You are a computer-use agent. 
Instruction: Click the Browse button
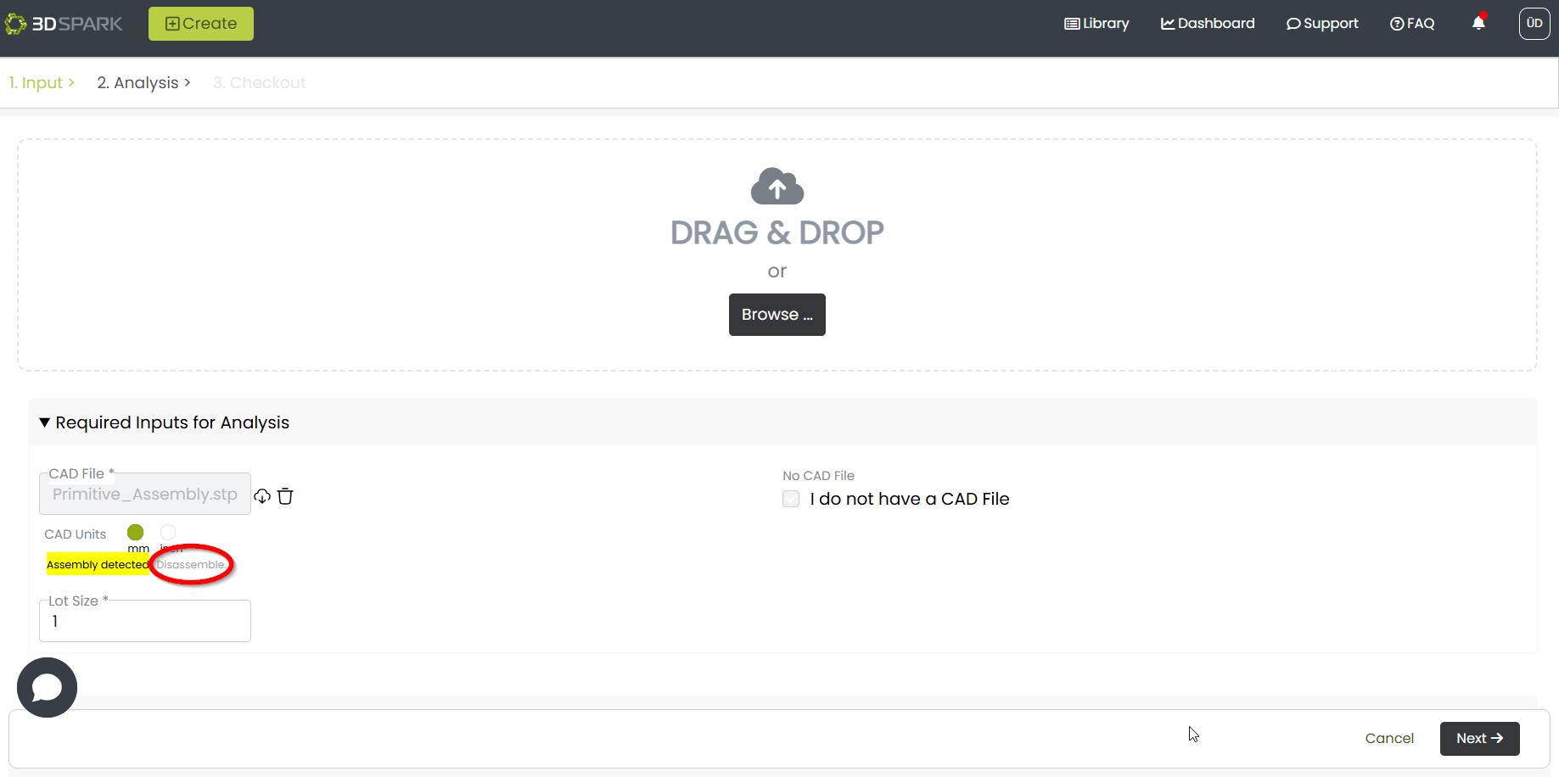(777, 315)
